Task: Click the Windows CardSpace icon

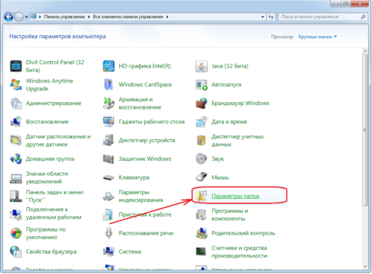Action: [109, 85]
